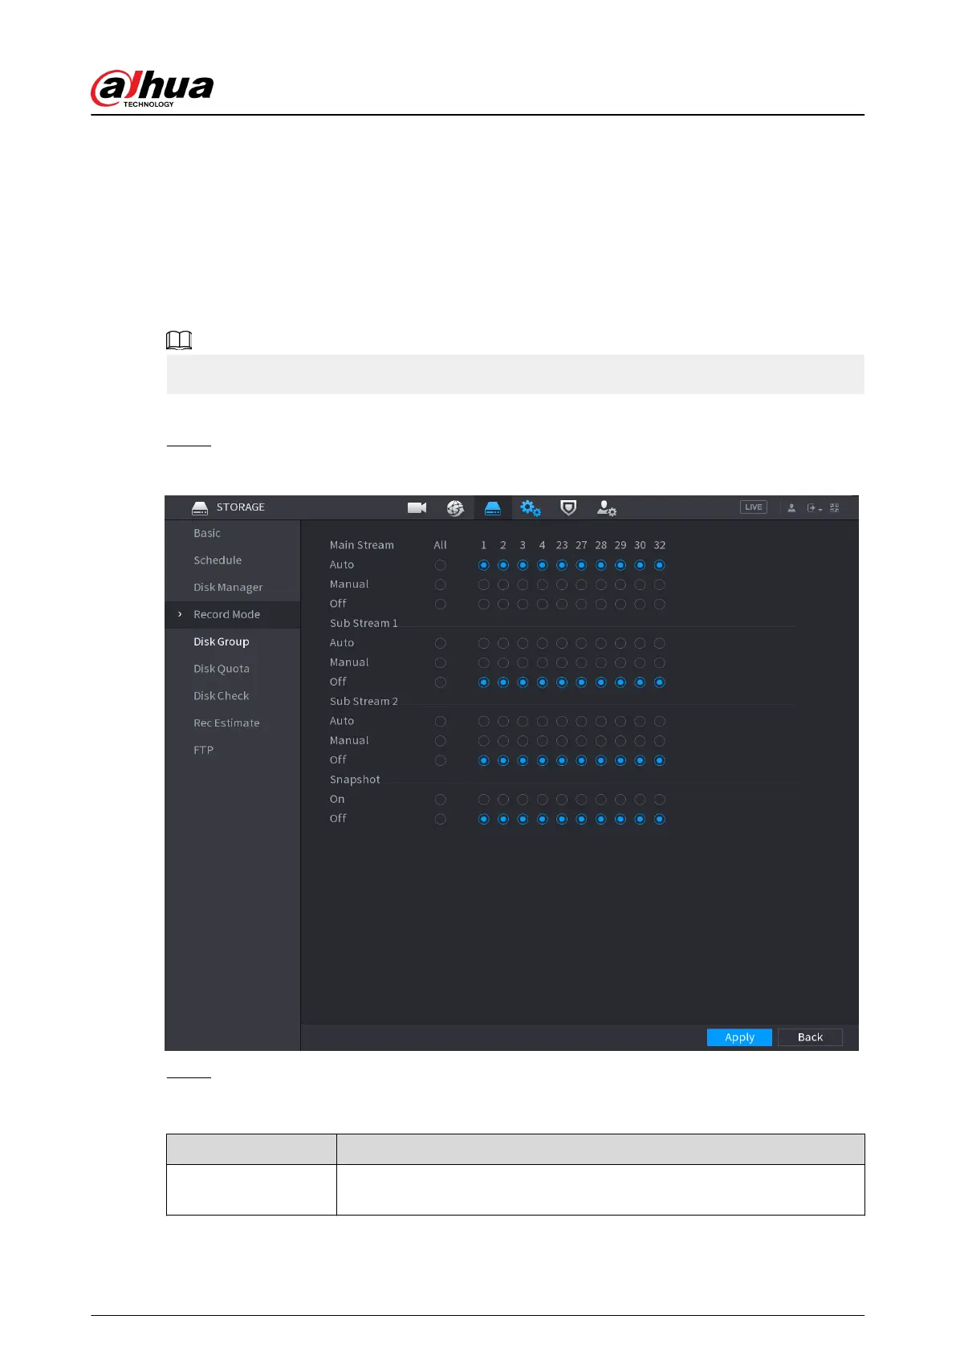This screenshot has width=956, height=1352.
Task: Open the Camera settings icon
Action: coord(417,507)
